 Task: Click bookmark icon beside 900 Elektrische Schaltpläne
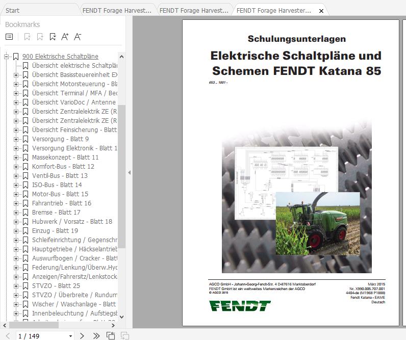point(16,57)
